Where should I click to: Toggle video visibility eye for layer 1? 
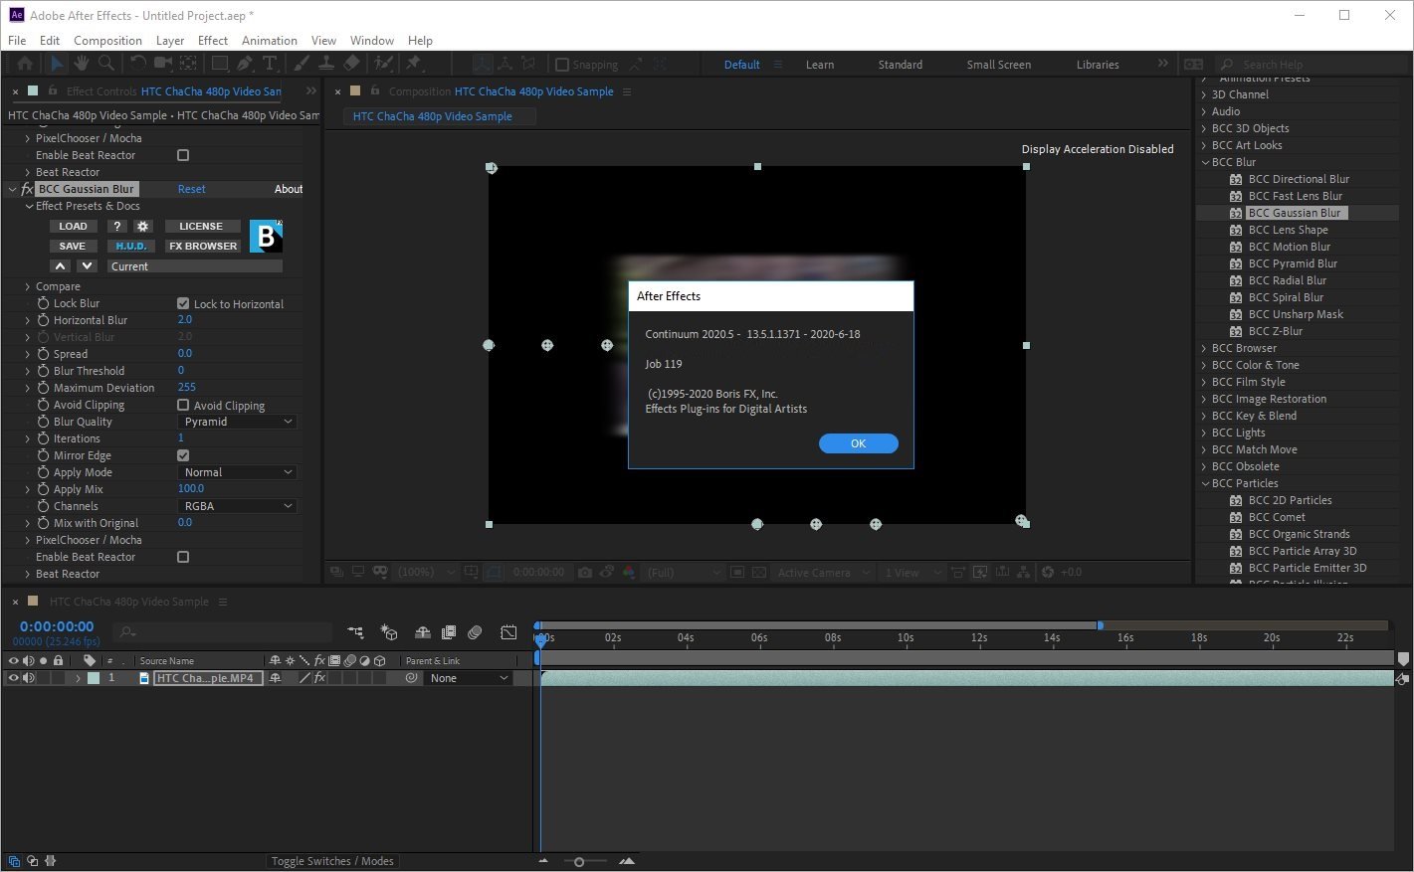coord(13,678)
